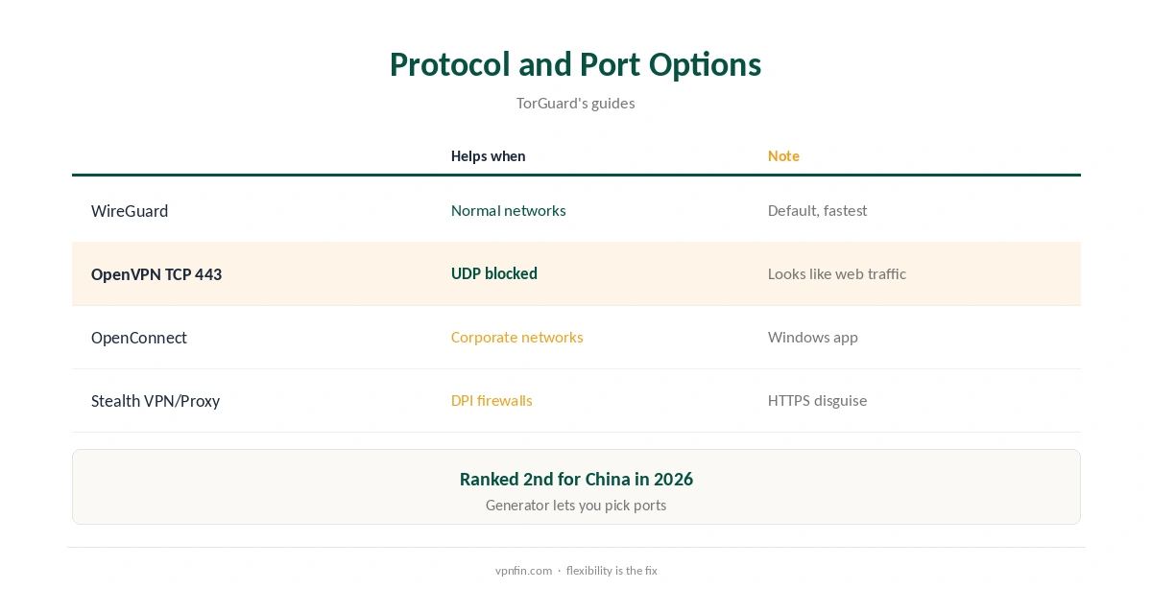Select the "Stealth VPN/Proxy" row label
The width and height of the screenshot is (1152, 589).
point(156,401)
